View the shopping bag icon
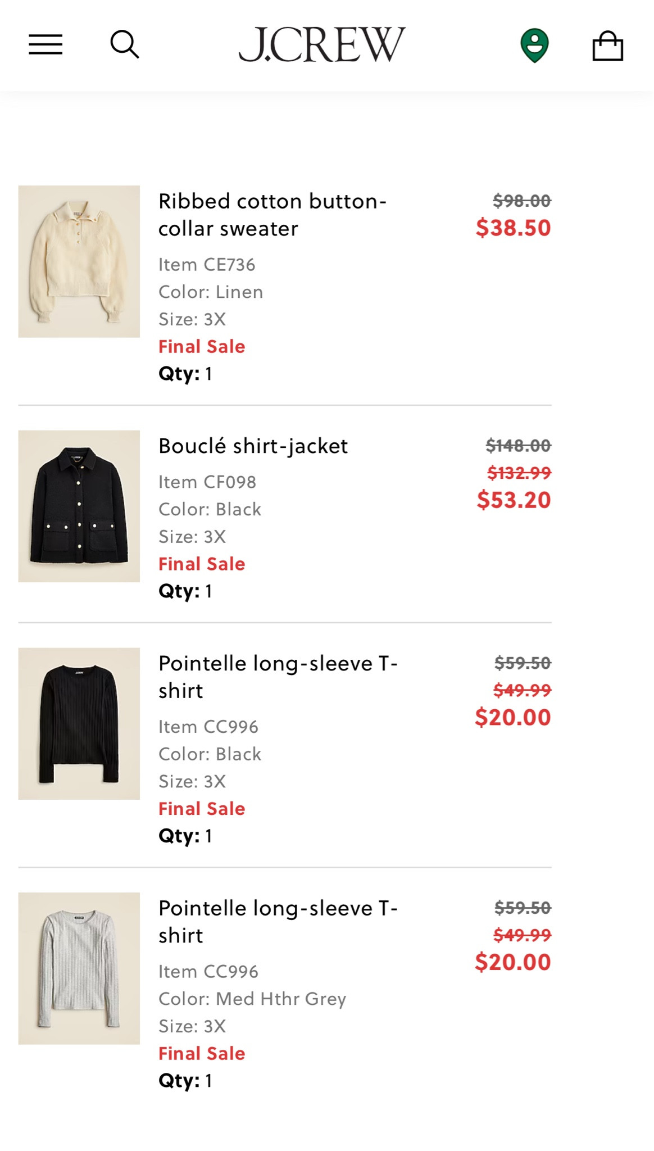654x1151 pixels. click(608, 45)
